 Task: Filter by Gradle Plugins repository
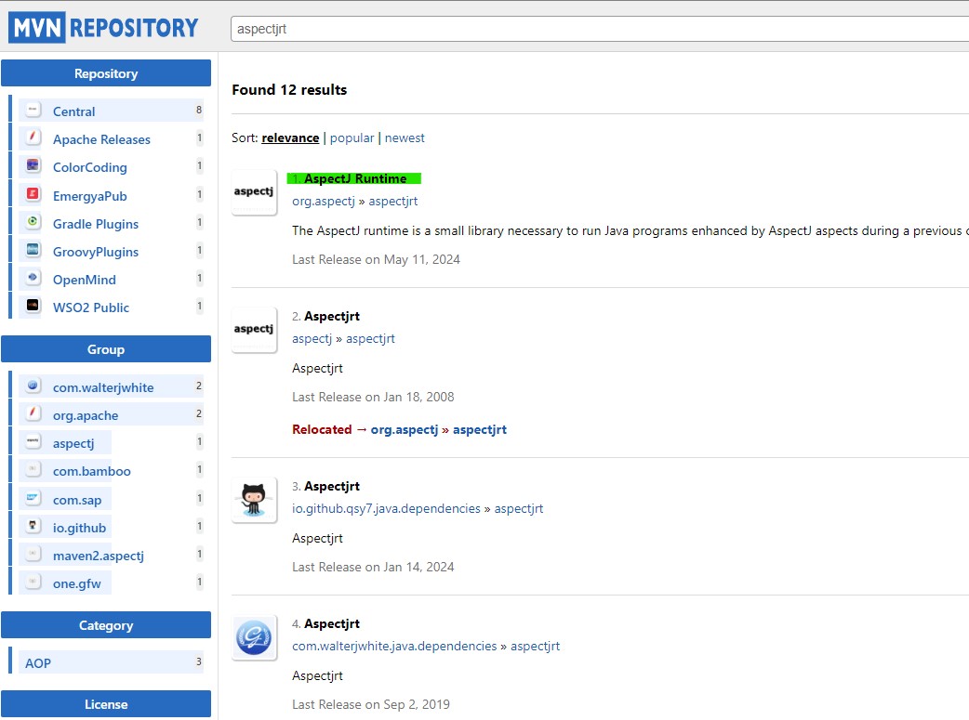tap(96, 224)
